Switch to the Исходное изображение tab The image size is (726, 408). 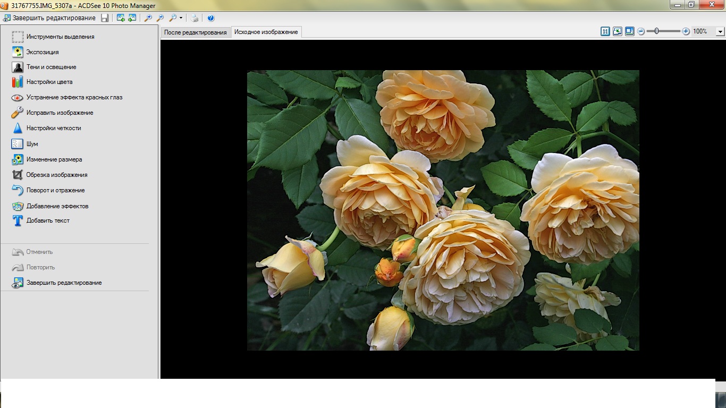coord(266,32)
